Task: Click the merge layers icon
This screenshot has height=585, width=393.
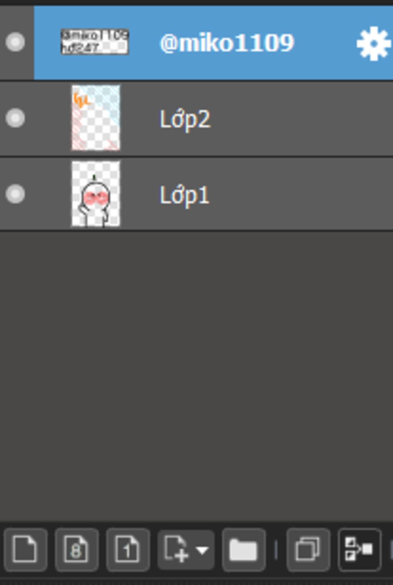Action: (359, 550)
